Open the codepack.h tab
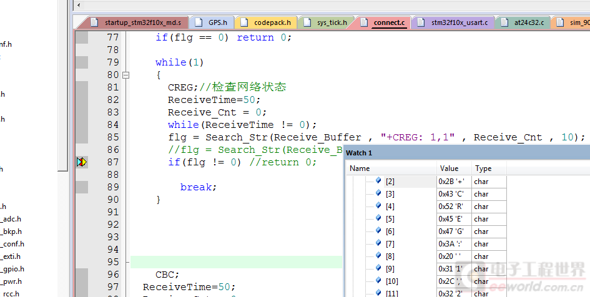Image resolution: width=590 pixels, height=297 pixels. pos(266,22)
